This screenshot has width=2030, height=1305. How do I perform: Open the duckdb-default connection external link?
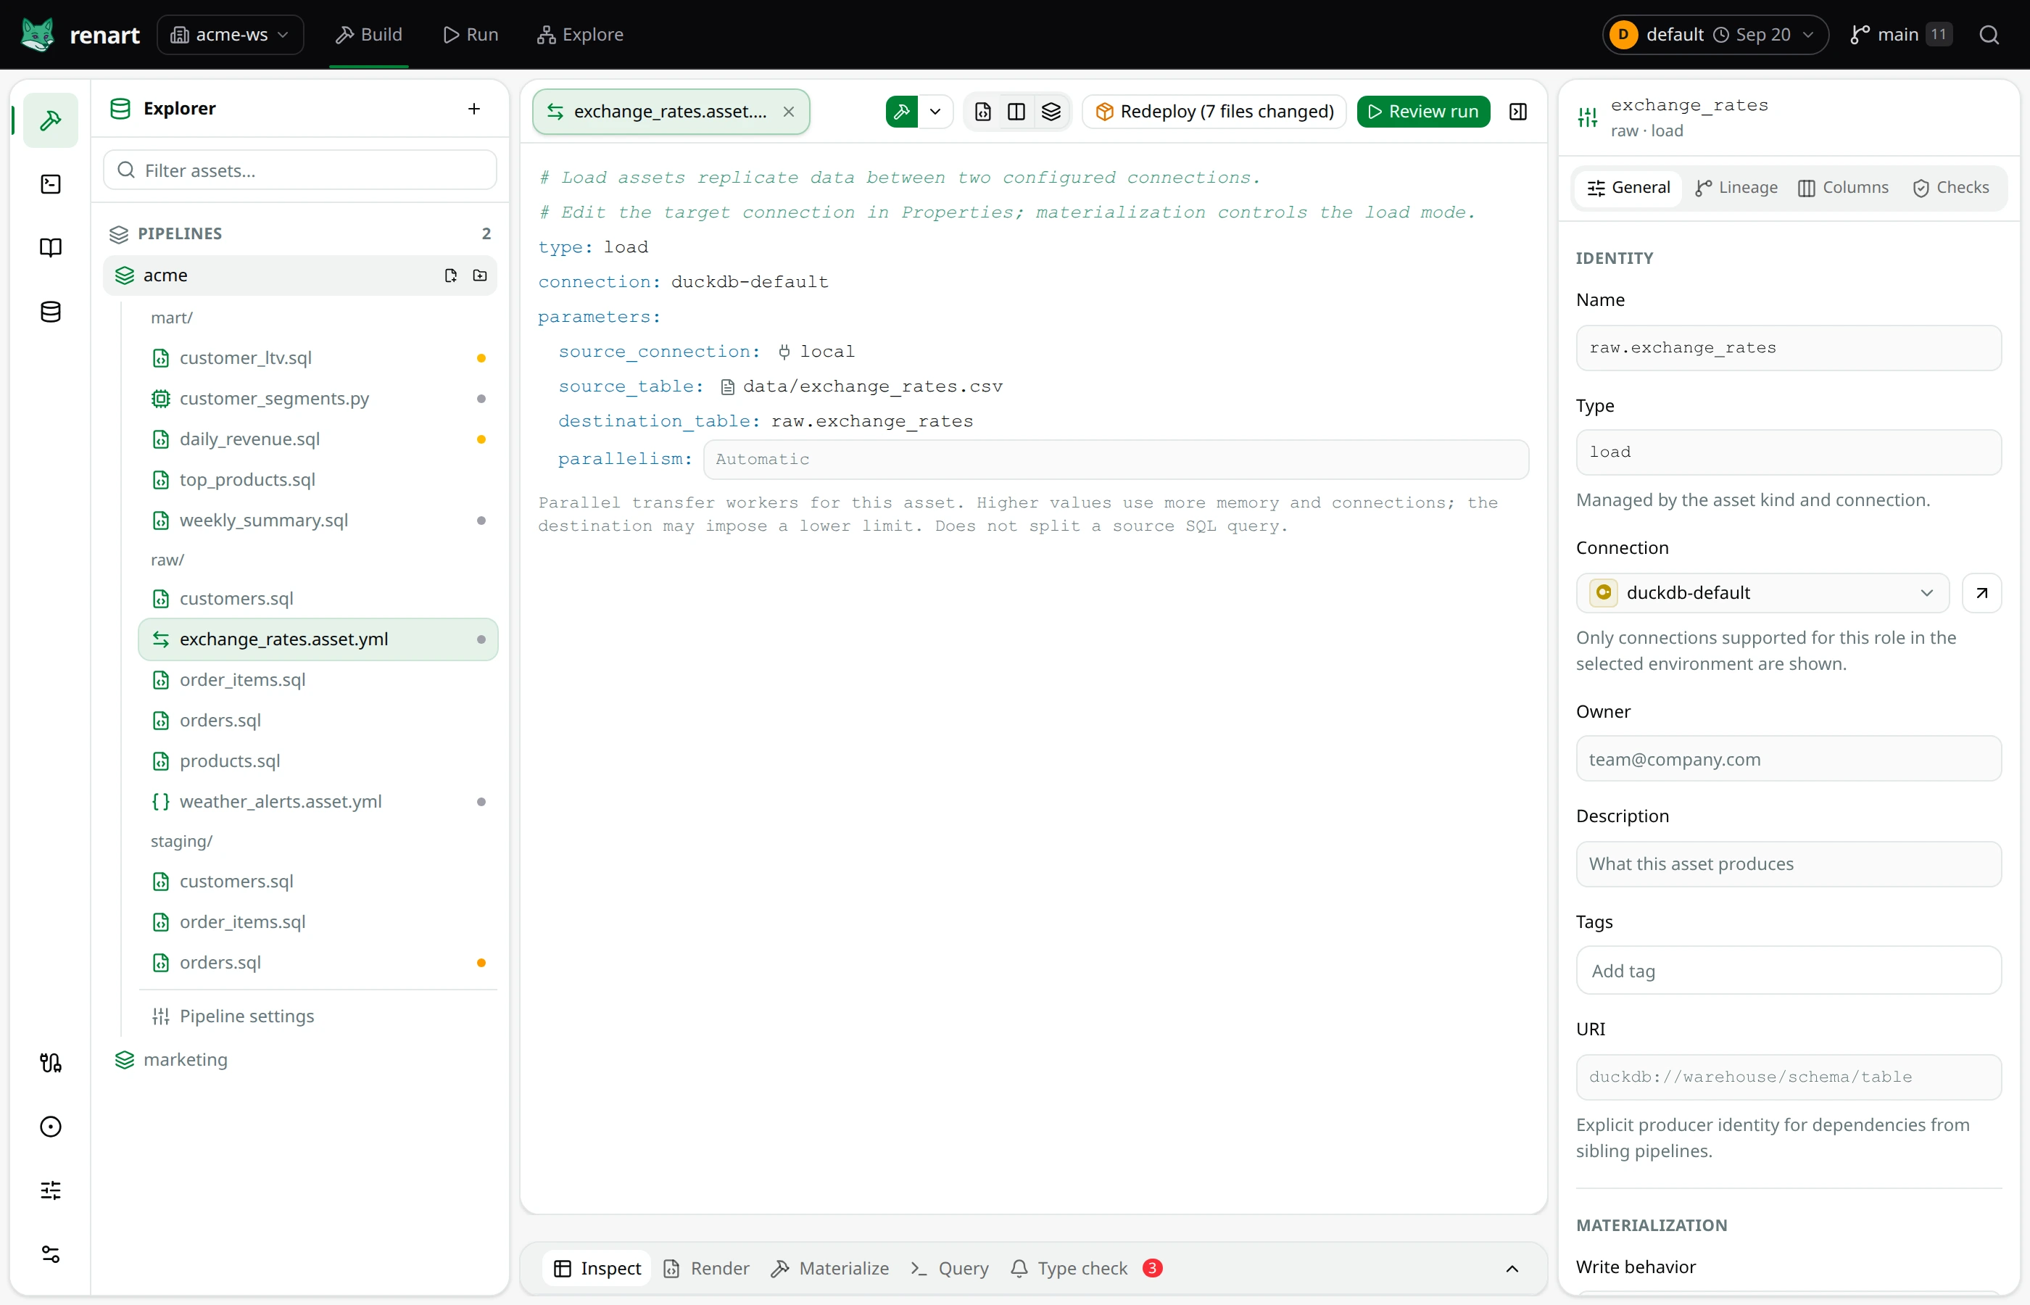[x=1981, y=593]
